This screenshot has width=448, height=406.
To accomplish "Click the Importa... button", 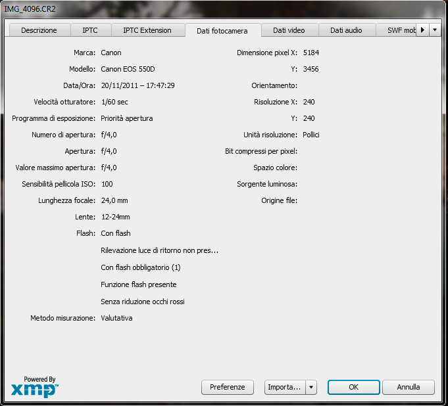I will tap(285, 387).
